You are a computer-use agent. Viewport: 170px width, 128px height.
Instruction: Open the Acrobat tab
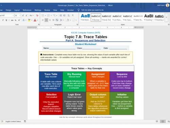pos(70,10)
